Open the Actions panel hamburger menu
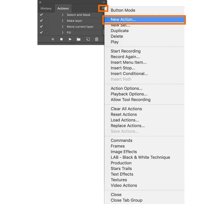 [103, 9]
